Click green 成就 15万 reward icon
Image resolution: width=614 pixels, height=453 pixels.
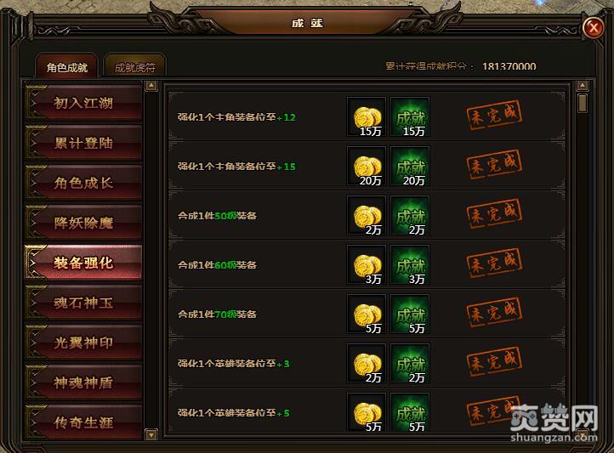click(410, 117)
